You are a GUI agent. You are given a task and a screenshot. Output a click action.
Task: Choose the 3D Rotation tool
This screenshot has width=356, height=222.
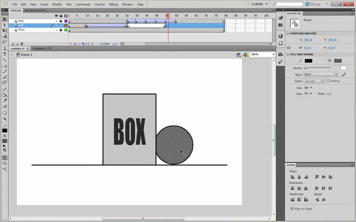[x=5, y=36]
